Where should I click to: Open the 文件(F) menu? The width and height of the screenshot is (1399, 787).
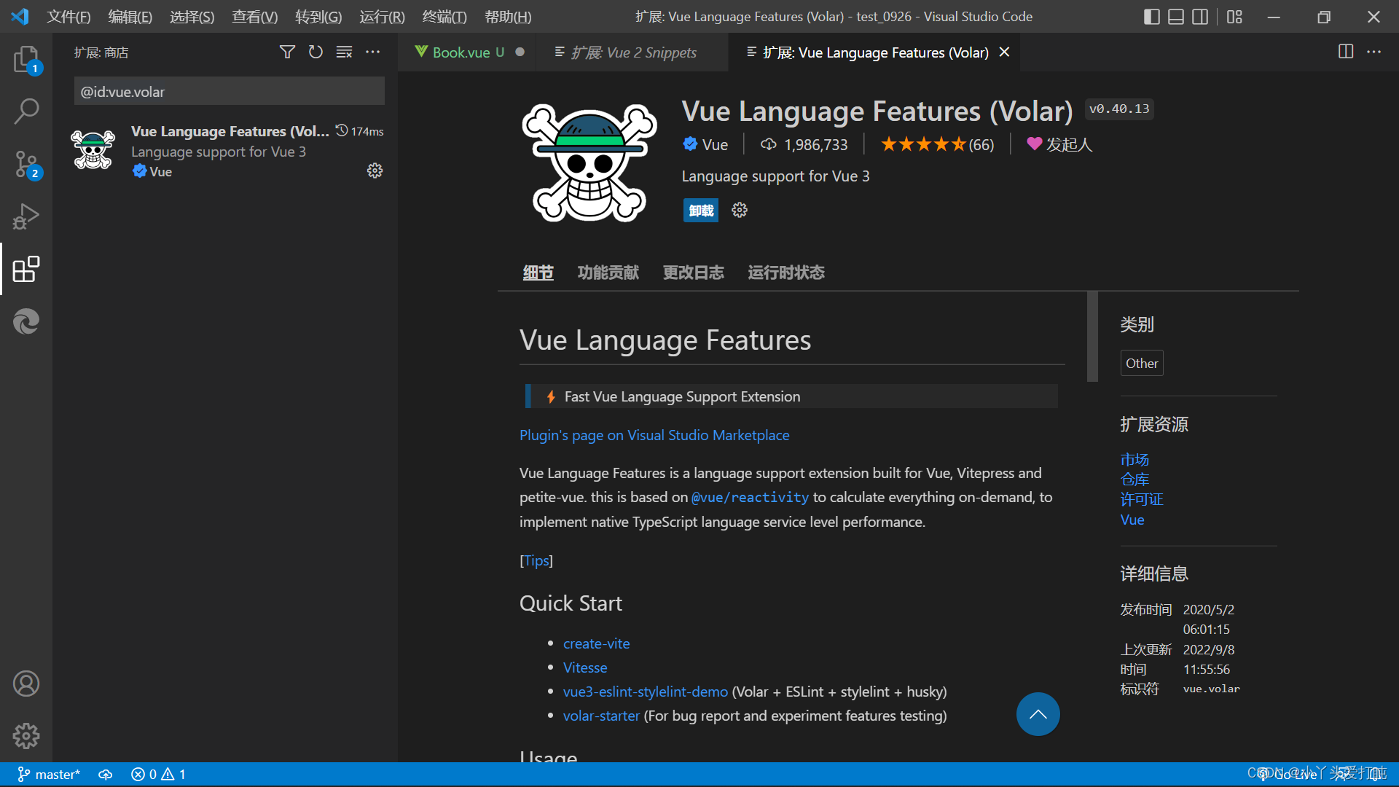68,16
